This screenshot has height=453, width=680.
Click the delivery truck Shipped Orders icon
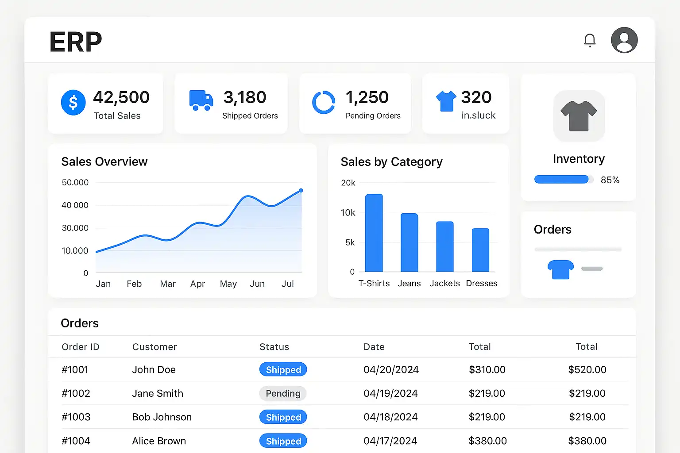click(x=201, y=100)
